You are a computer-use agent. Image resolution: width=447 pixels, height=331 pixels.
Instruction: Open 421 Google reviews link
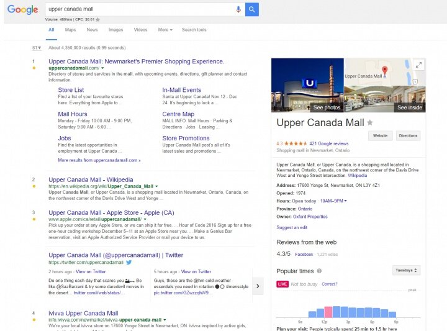[x=328, y=143]
